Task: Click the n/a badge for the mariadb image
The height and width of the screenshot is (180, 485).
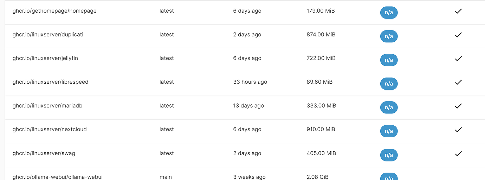Action: [389, 108]
